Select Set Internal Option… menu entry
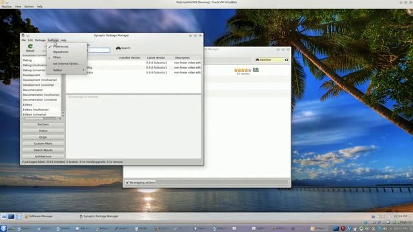413x232 pixels. 66,64
